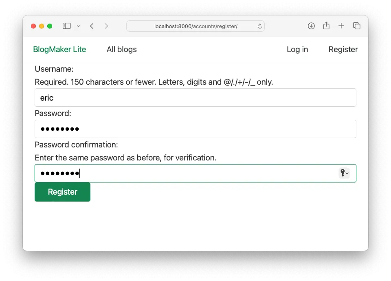Show the downloads list
Image resolution: width=391 pixels, height=281 pixels.
[x=311, y=26]
